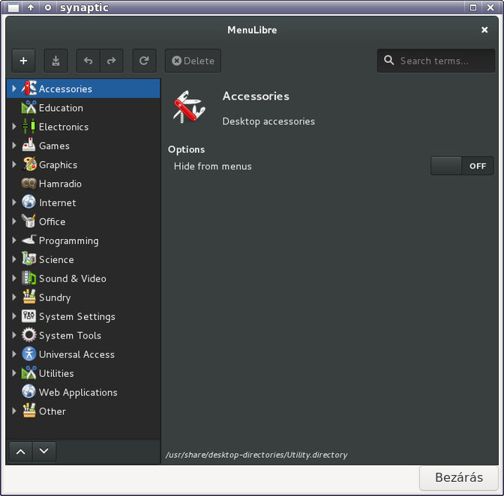Expand the System Settings category
Image resolution: width=504 pixels, height=496 pixels.
tap(13, 316)
